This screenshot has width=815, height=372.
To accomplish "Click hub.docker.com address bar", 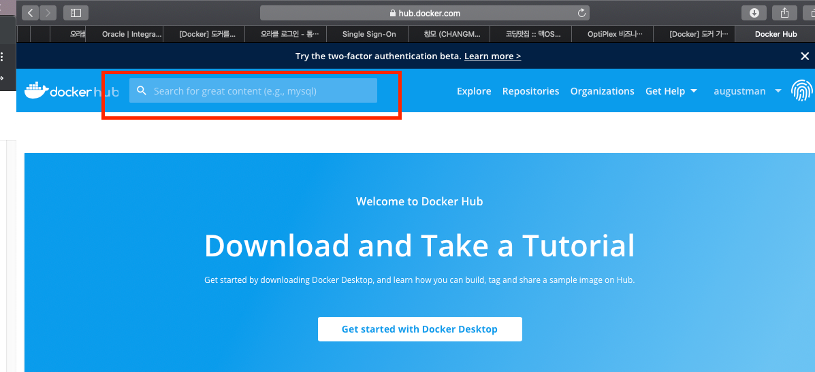I will click(x=424, y=13).
